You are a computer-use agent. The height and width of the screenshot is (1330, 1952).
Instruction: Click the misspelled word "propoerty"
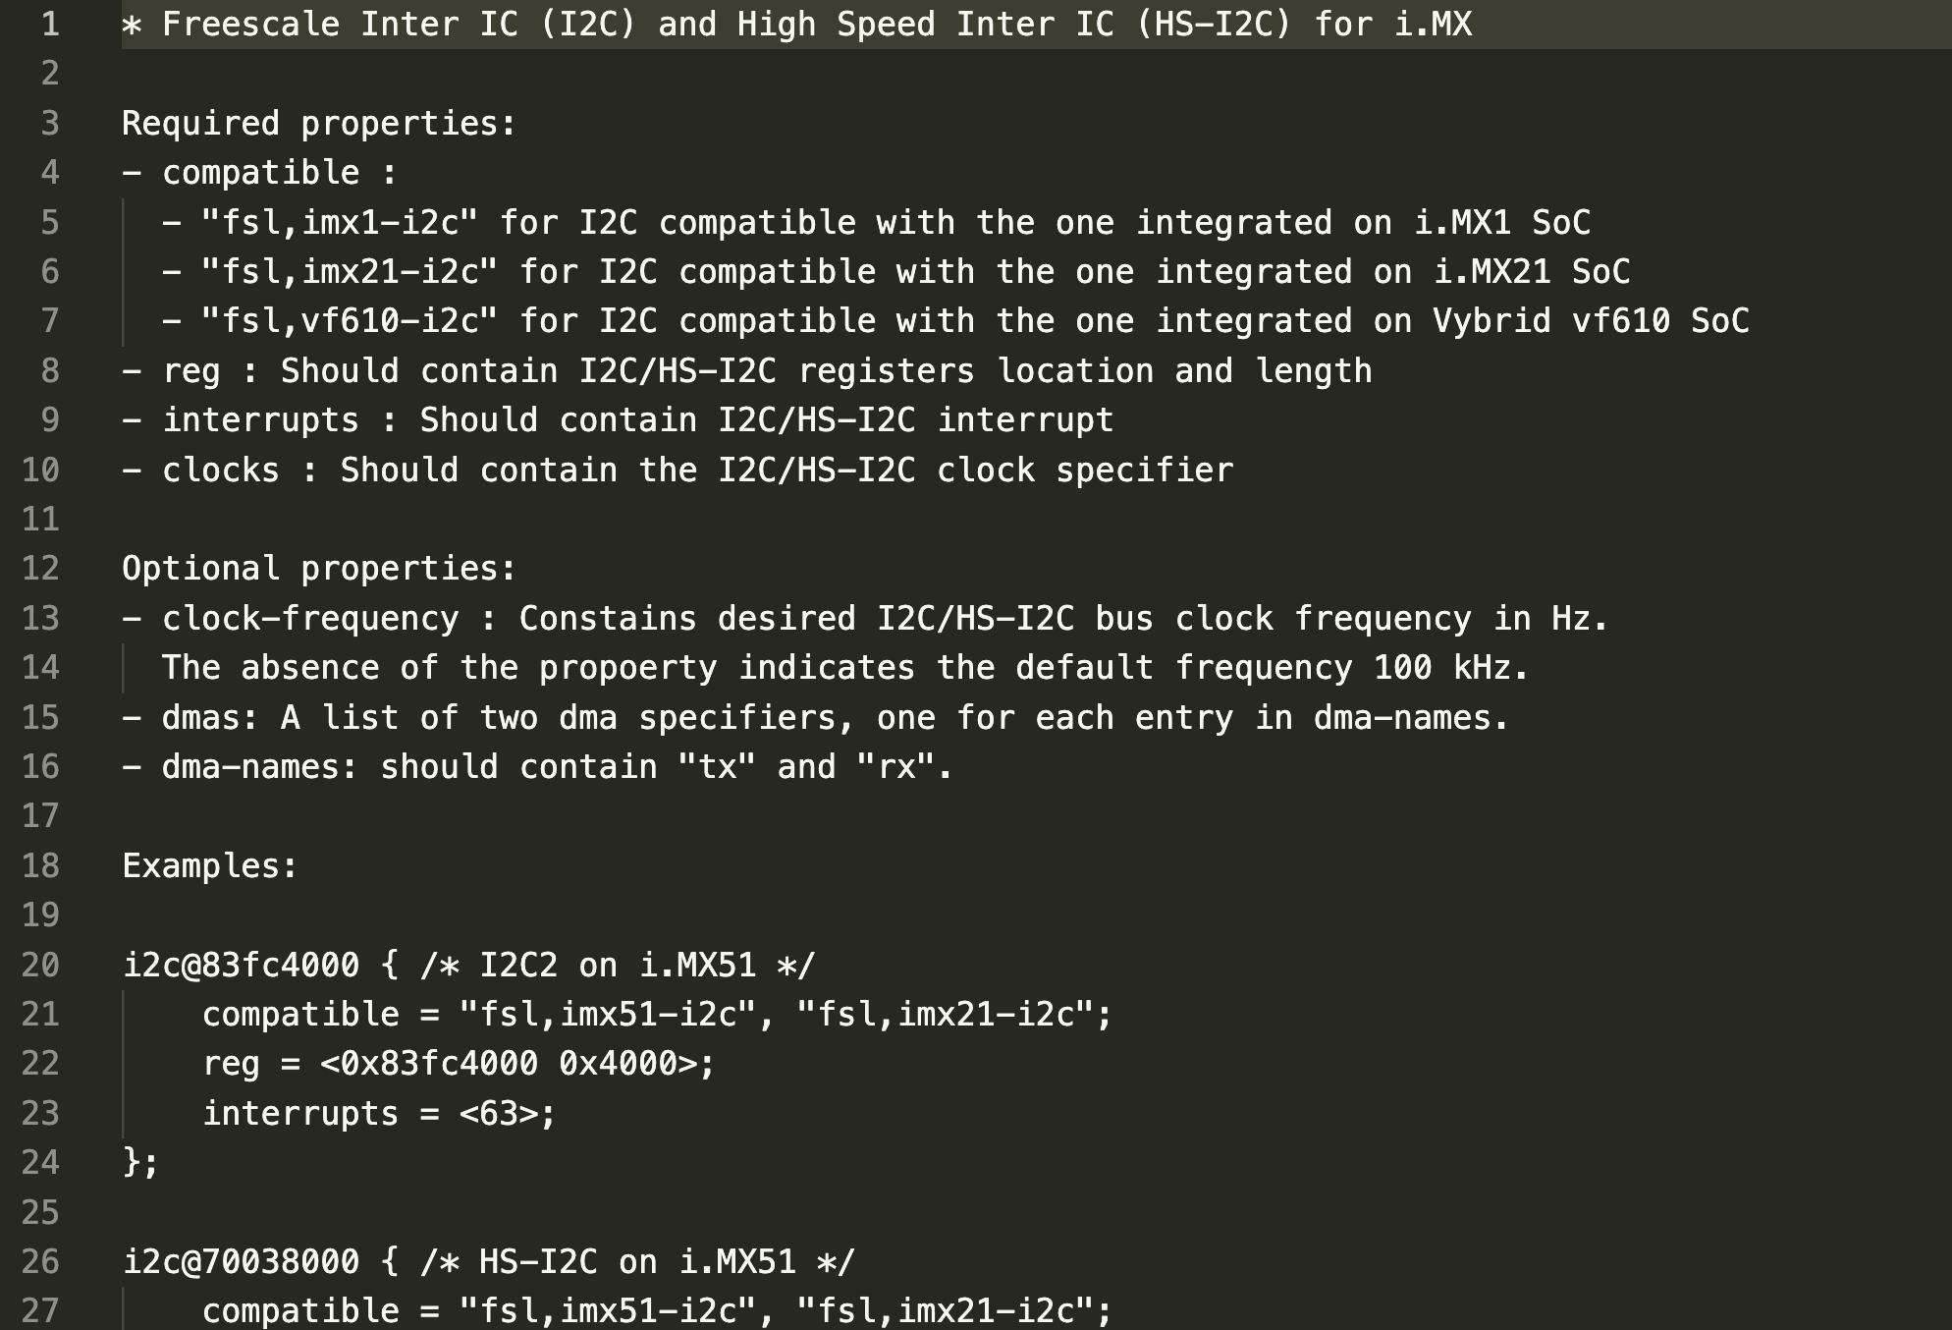627,668
